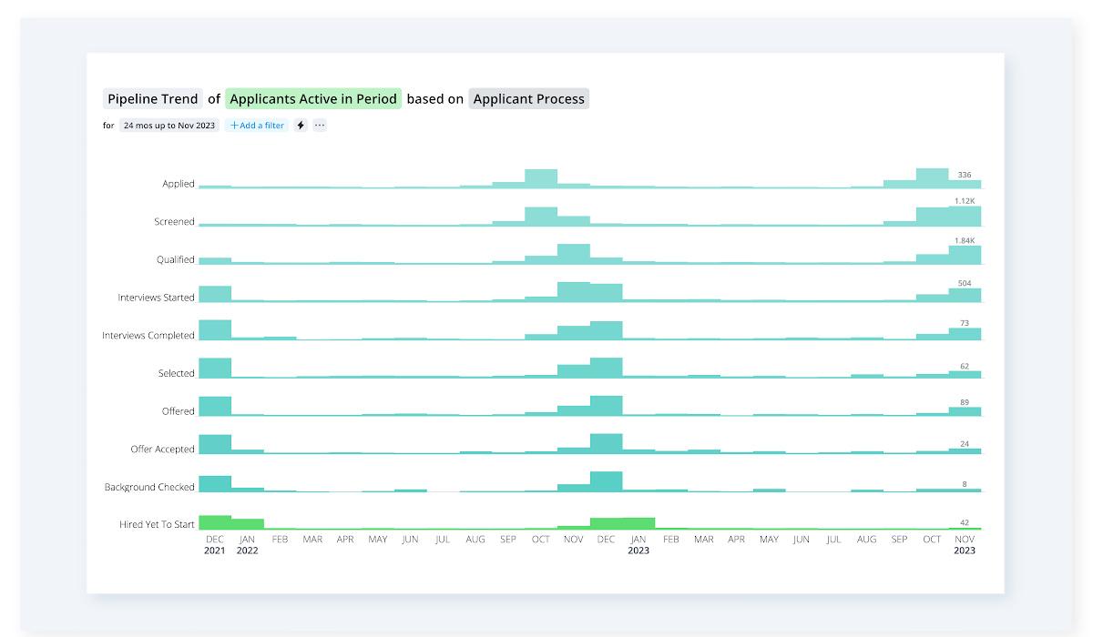Click the Hired Yet To Start value 42

[x=965, y=523]
